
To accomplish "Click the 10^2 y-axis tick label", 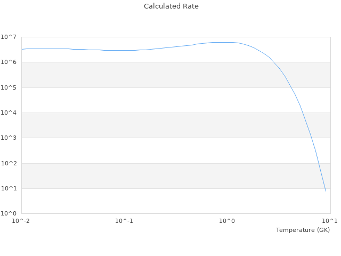I will click(x=9, y=163).
